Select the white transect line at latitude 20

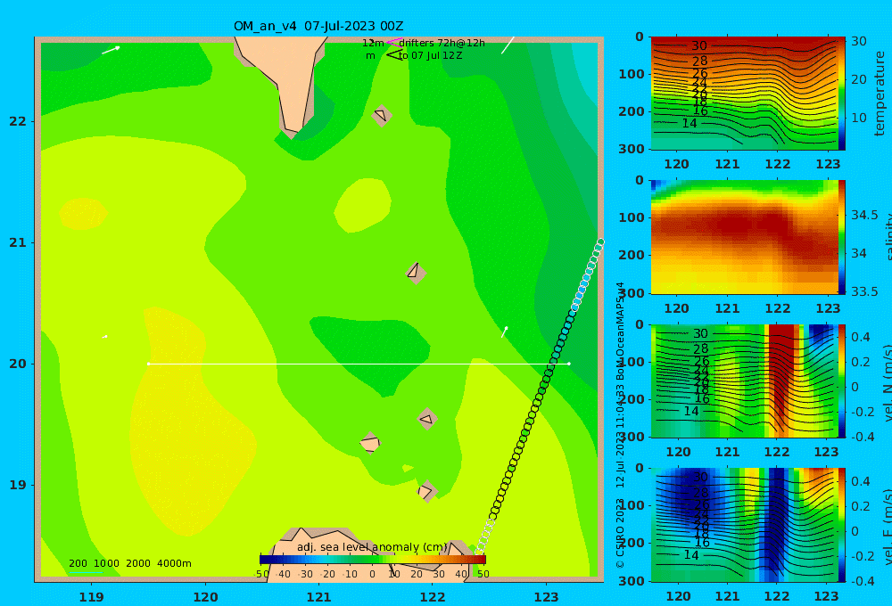pyautogui.click(x=359, y=364)
